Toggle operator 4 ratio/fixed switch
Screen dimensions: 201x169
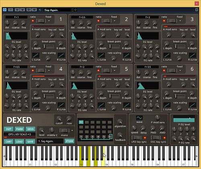41,70
